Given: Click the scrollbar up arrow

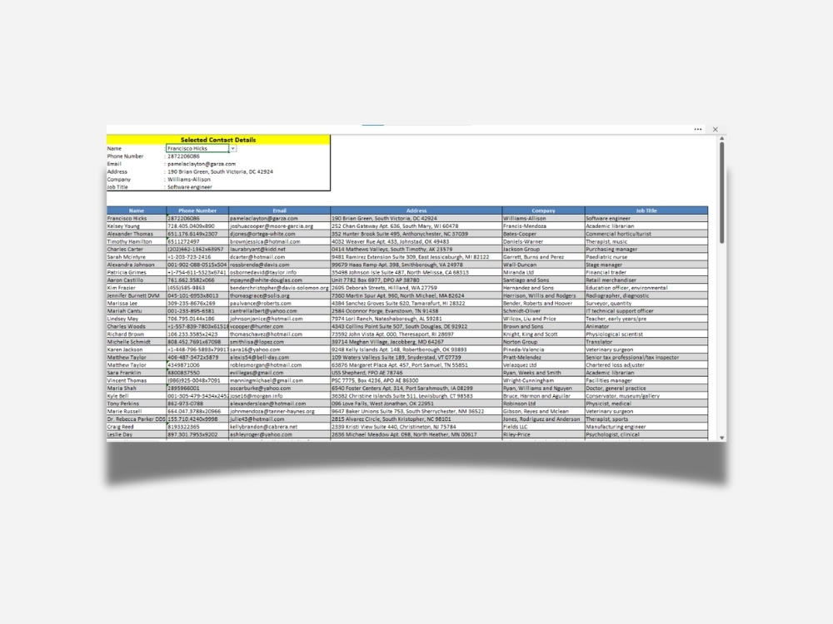Looking at the screenshot, I should (721, 138).
